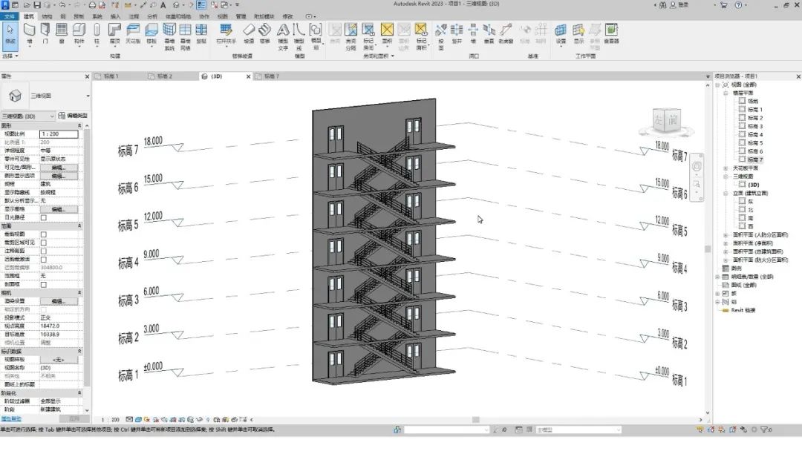Viewport: 802px width, 451px height.
Task: Activate the Curtain Grid tool
Action: click(185, 37)
